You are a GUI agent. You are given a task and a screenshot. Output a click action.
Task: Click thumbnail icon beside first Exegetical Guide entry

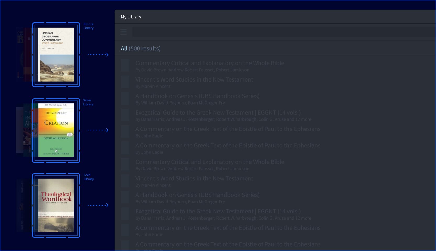(x=125, y=115)
